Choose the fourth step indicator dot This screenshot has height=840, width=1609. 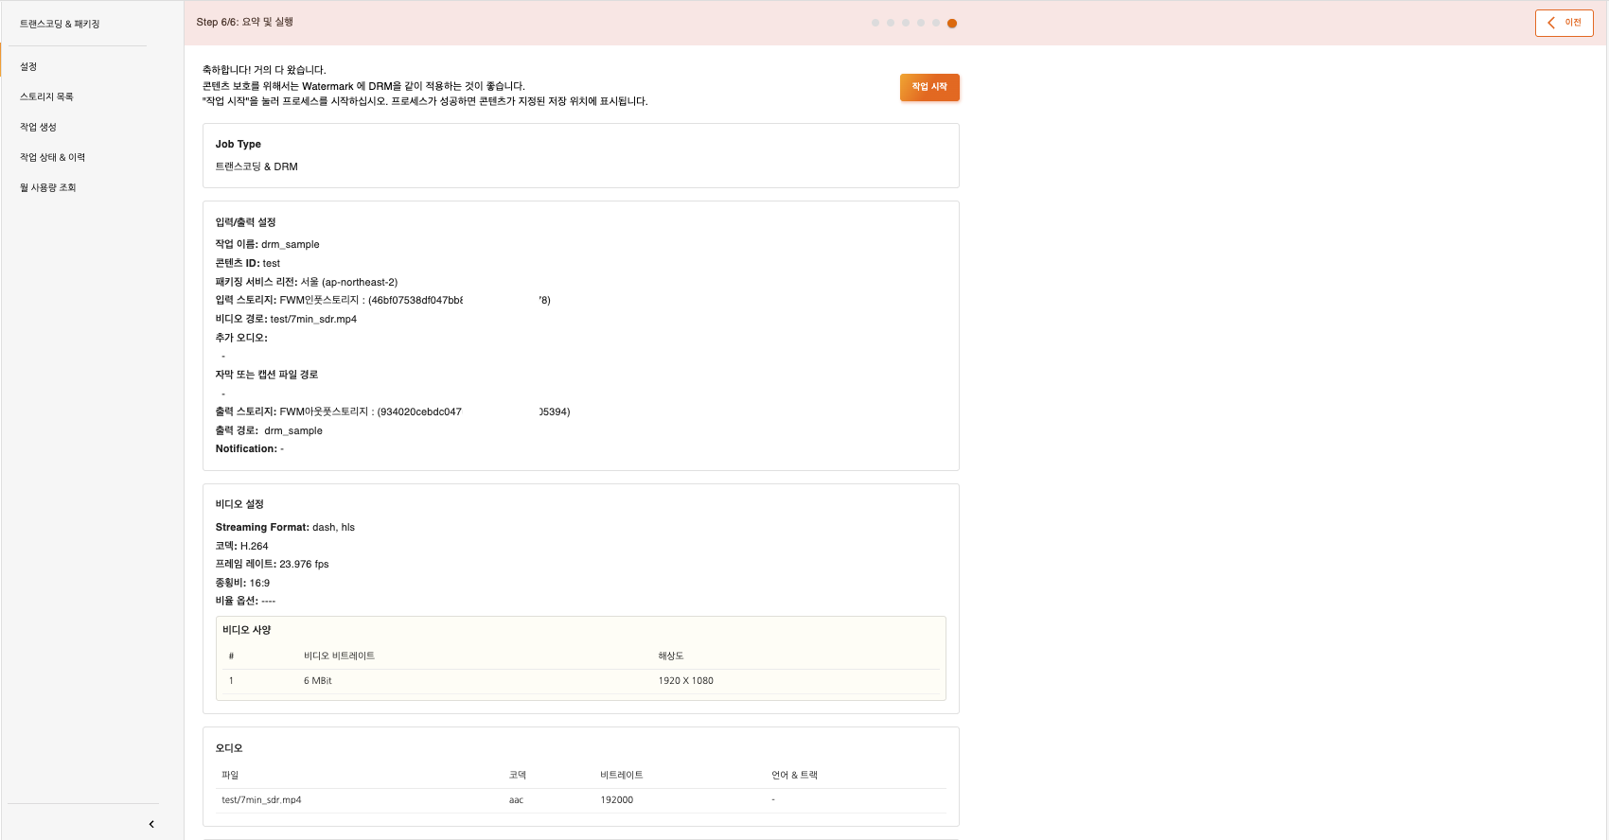[x=921, y=23]
